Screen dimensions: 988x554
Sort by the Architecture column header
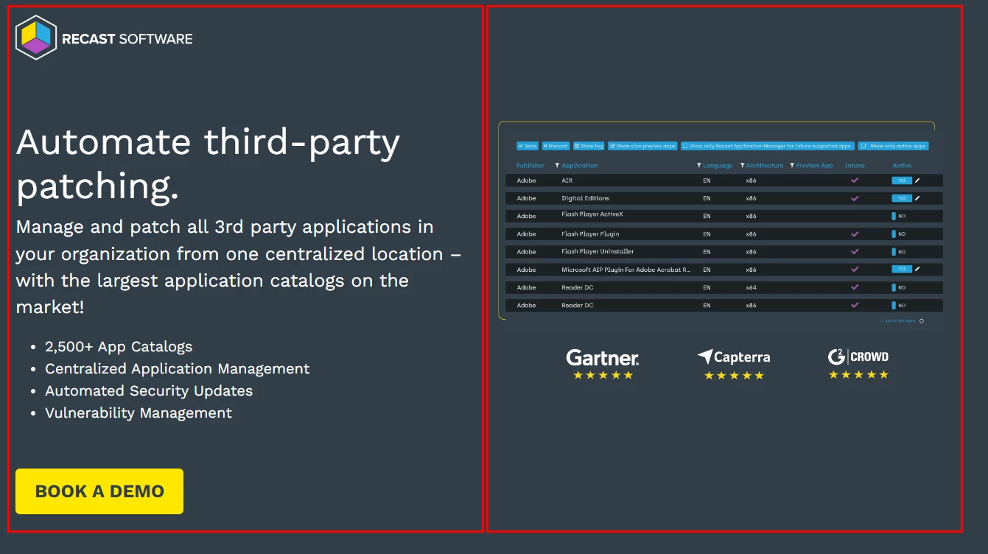tap(765, 166)
